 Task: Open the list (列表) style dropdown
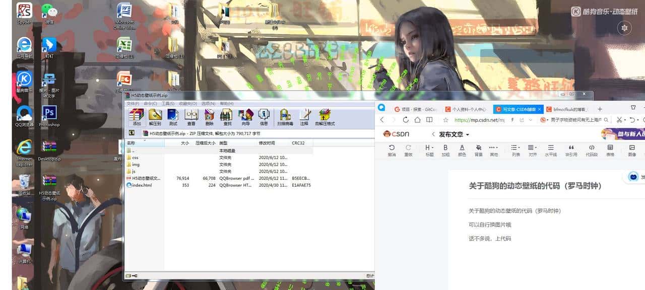(515, 150)
